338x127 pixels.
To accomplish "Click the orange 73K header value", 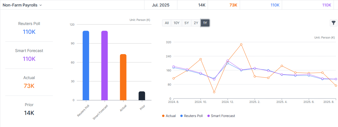I will pos(233,5).
